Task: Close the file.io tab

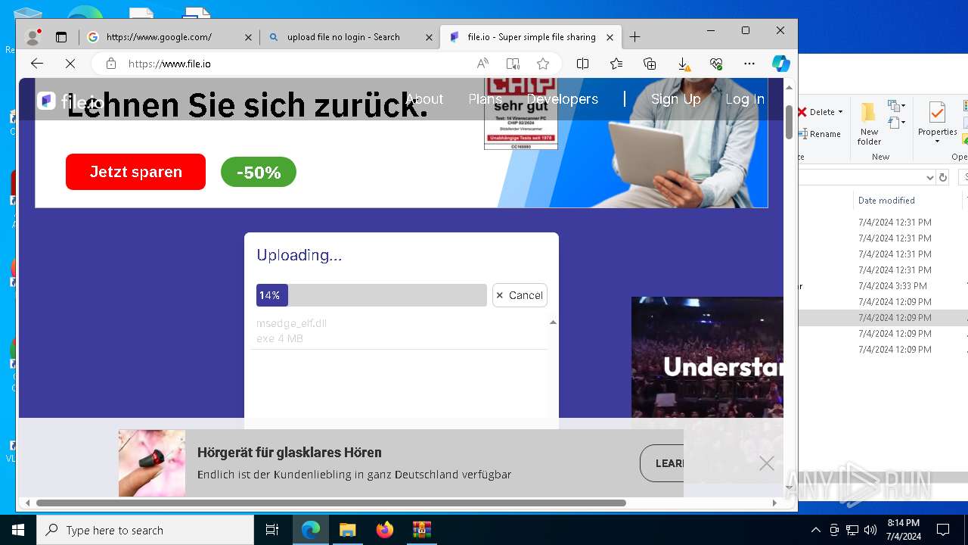Action: pos(610,37)
